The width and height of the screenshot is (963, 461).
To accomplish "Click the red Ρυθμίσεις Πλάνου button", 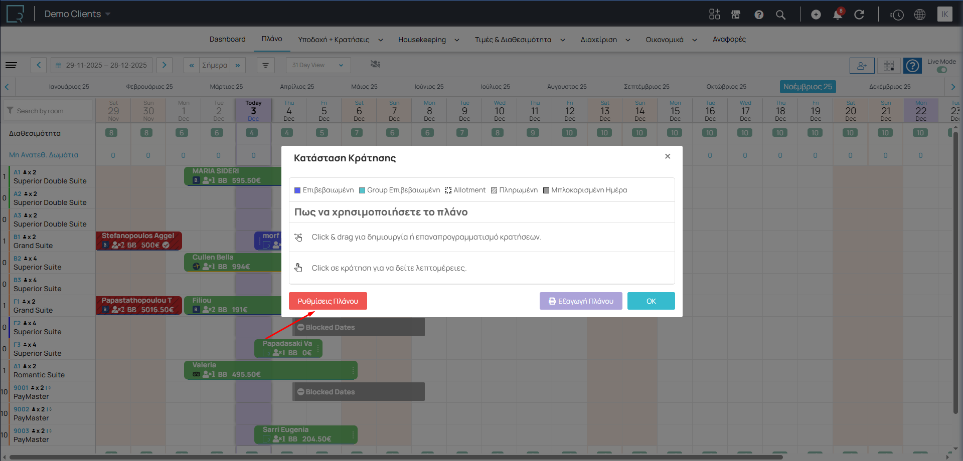I will tap(328, 301).
